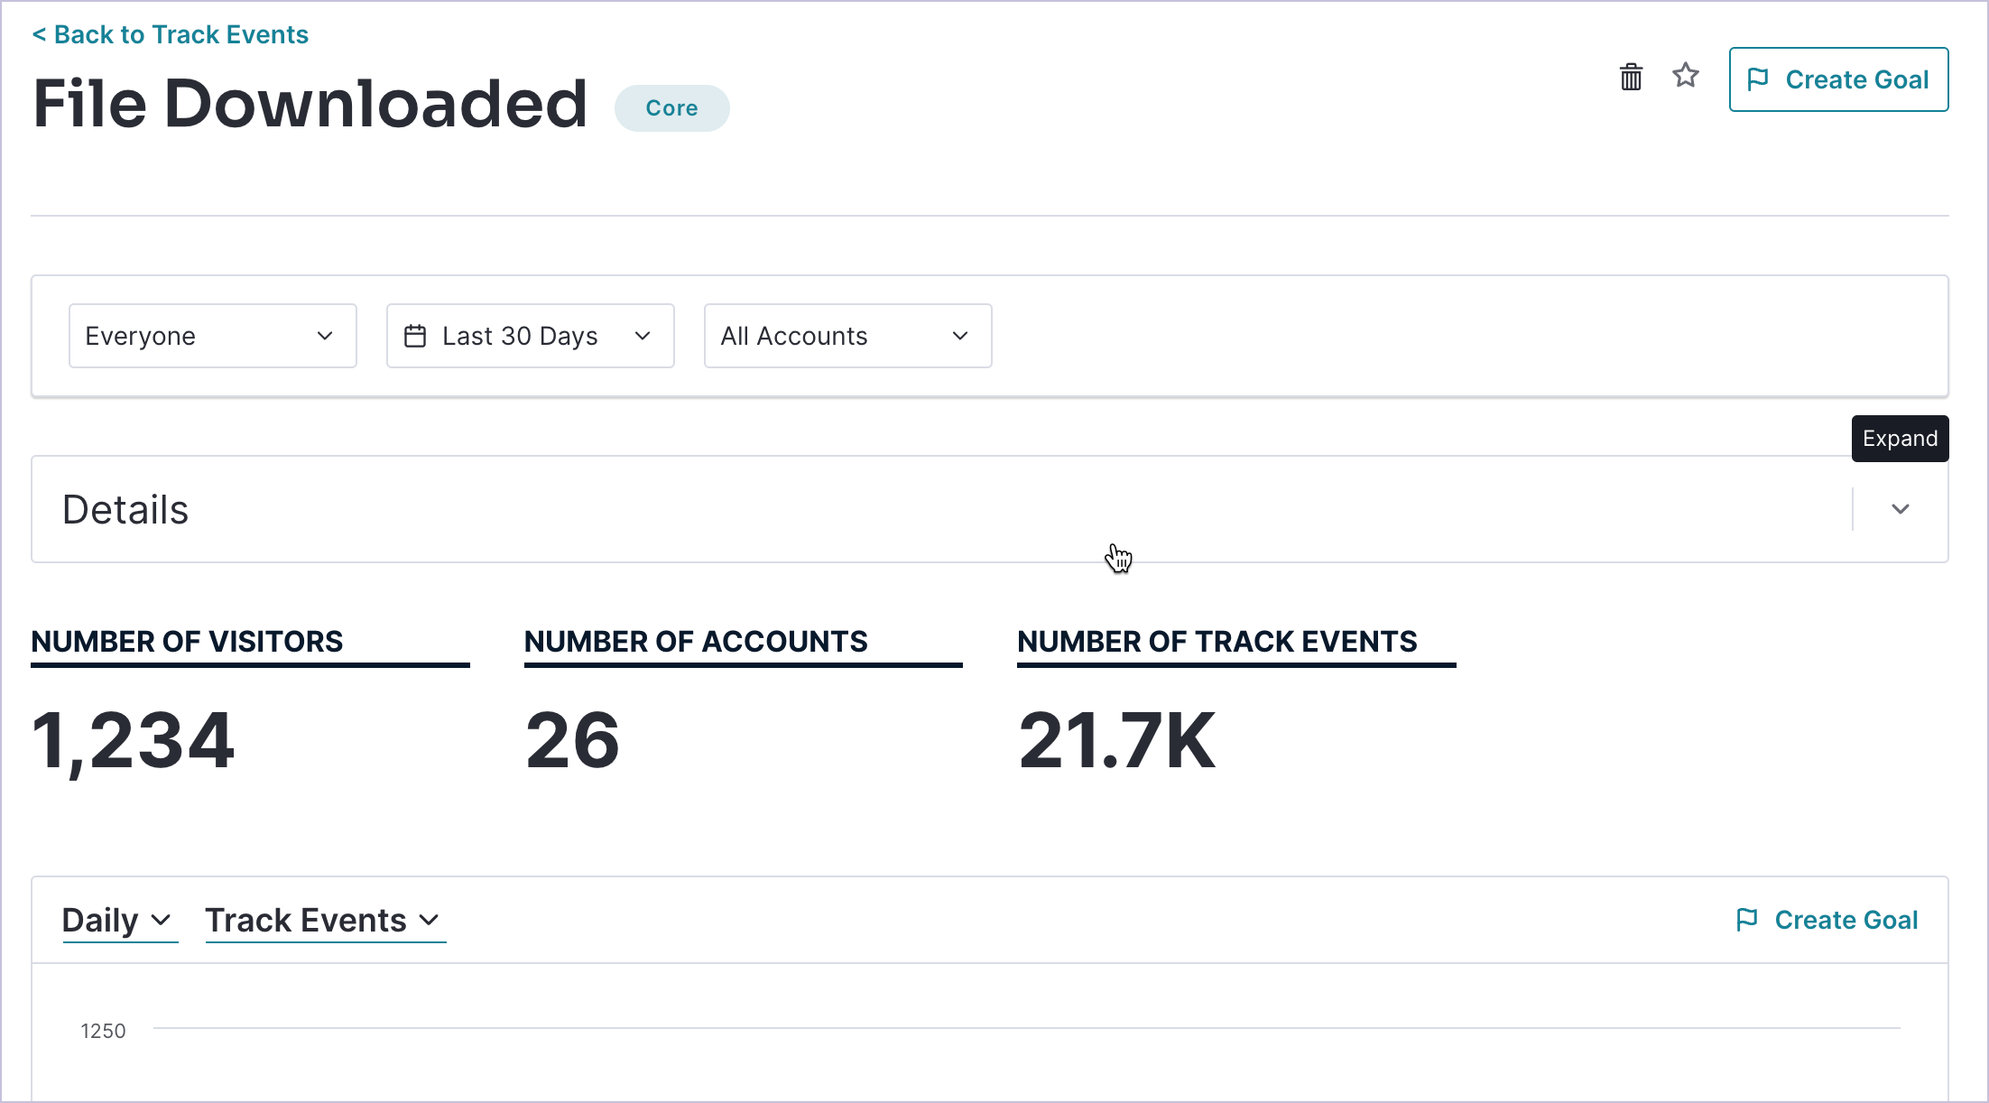Change the Daily interval dropdown

coord(118,921)
